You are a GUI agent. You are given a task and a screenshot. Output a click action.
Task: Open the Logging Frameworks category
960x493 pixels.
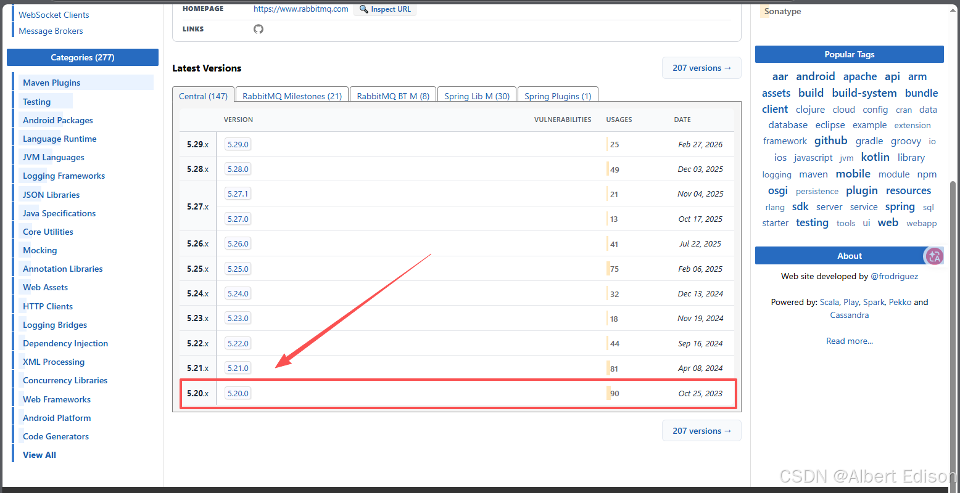click(x=64, y=176)
